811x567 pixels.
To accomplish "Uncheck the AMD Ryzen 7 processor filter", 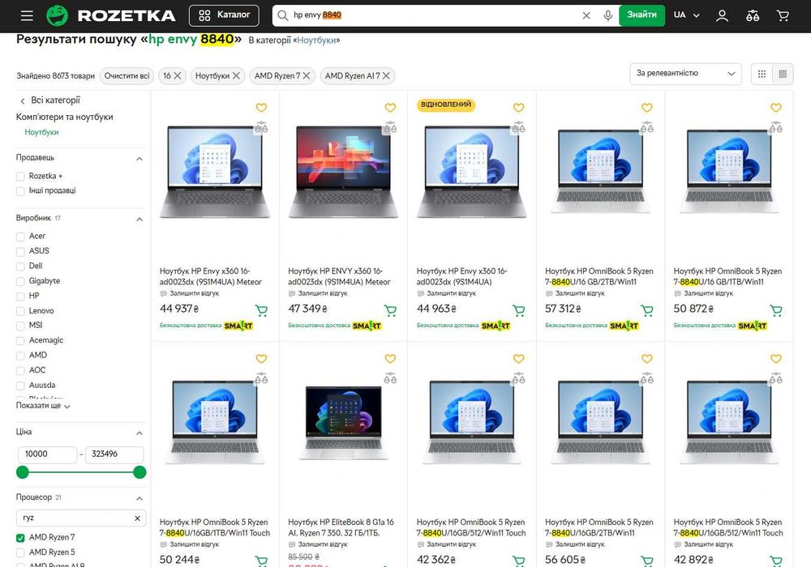I will tap(20, 538).
